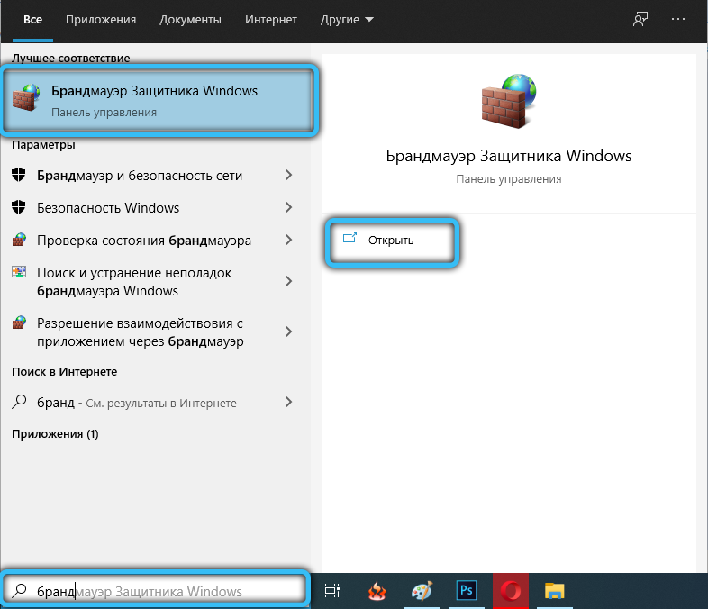Click the flame icon in taskbar
The width and height of the screenshot is (708, 609).
[x=377, y=591]
